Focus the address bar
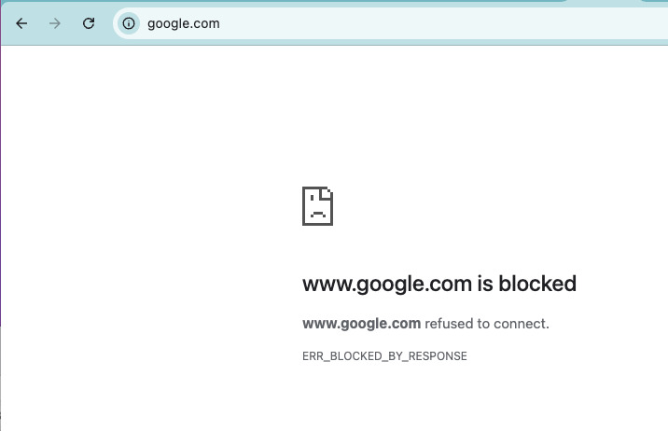668x431 pixels. pyautogui.click(x=373, y=23)
